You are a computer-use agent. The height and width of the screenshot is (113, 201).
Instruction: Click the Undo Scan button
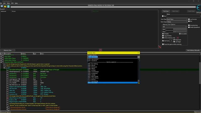(x=191, y=11)
